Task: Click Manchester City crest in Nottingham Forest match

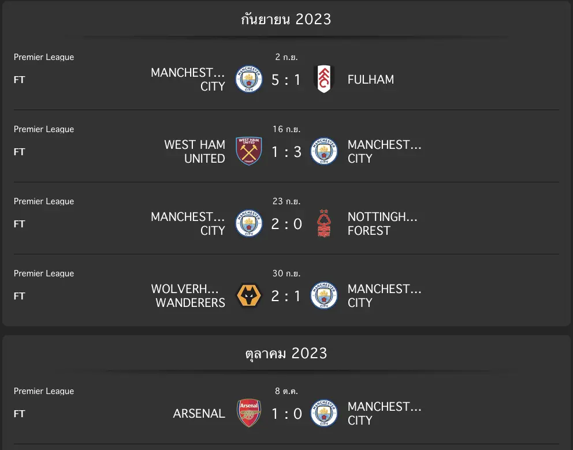Action: pyautogui.click(x=249, y=224)
